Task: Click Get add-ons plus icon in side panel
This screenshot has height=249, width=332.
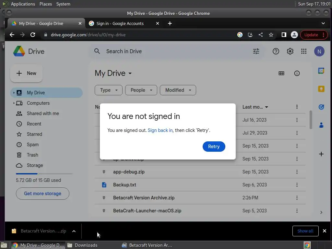Action: [321, 154]
